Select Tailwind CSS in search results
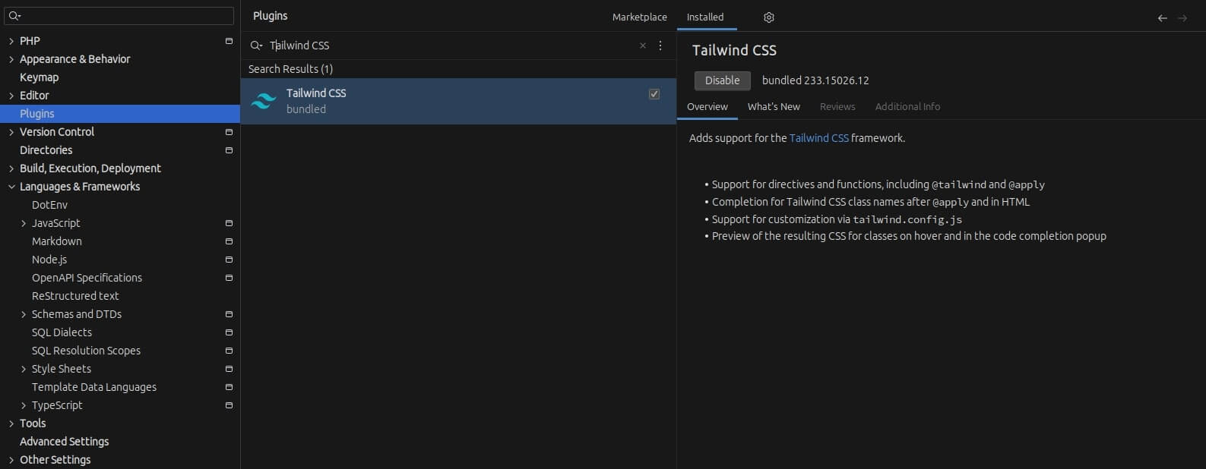This screenshot has height=469, width=1206. click(x=458, y=101)
